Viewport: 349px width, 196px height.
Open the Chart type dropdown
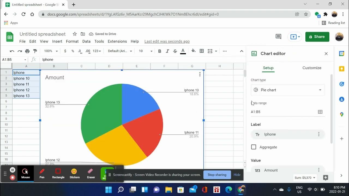pyautogui.click(x=288, y=90)
